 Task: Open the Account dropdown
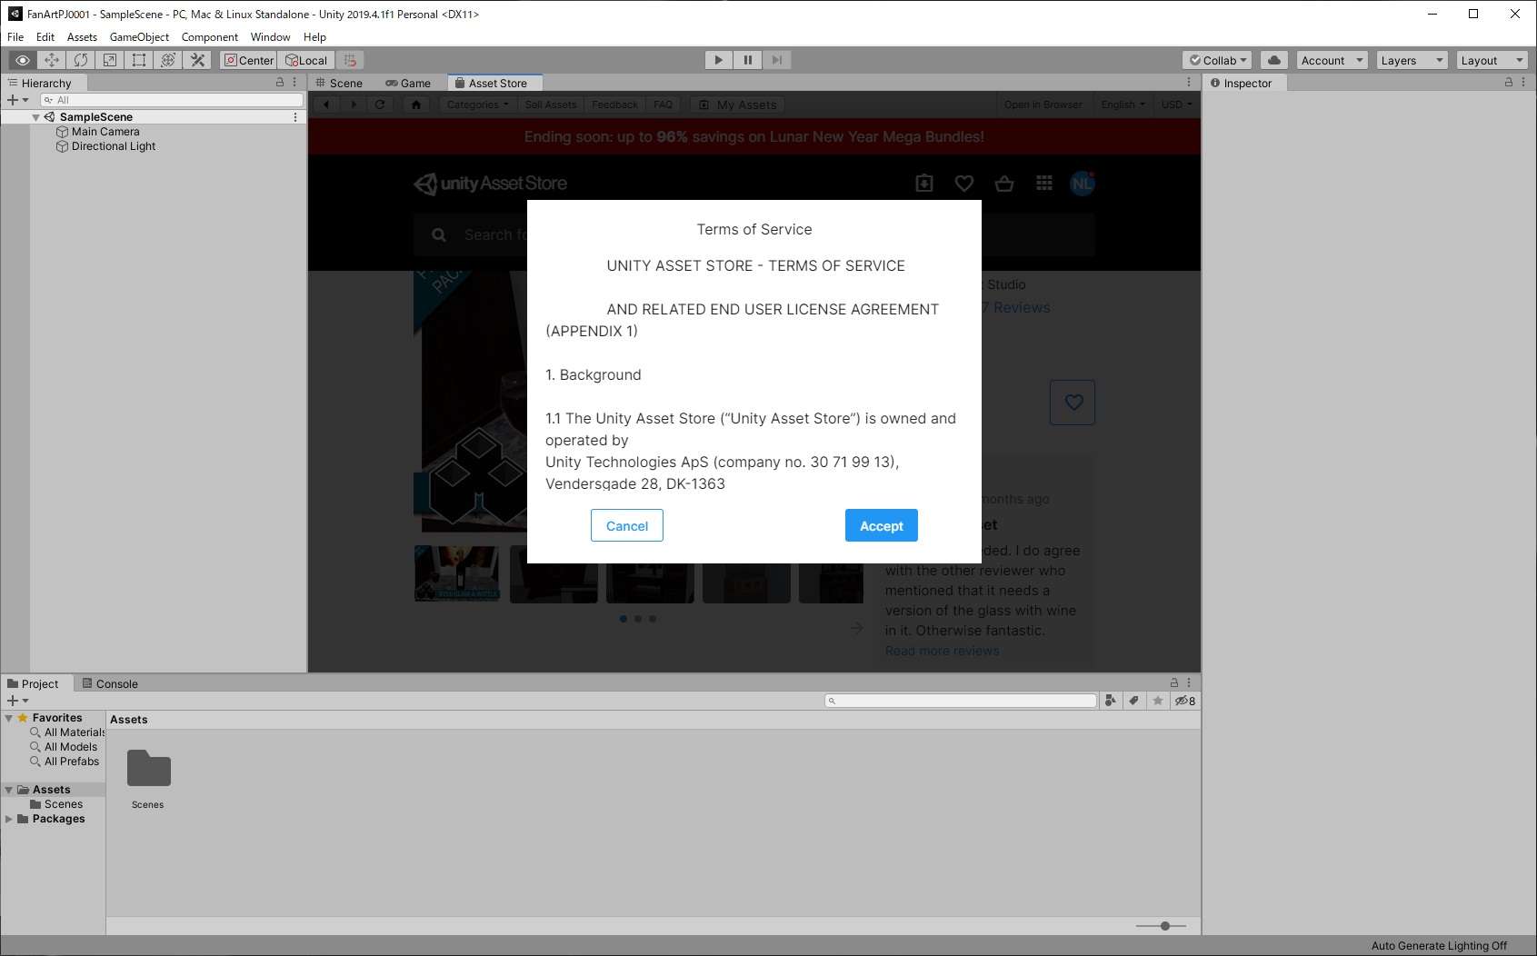(1332, 60)
